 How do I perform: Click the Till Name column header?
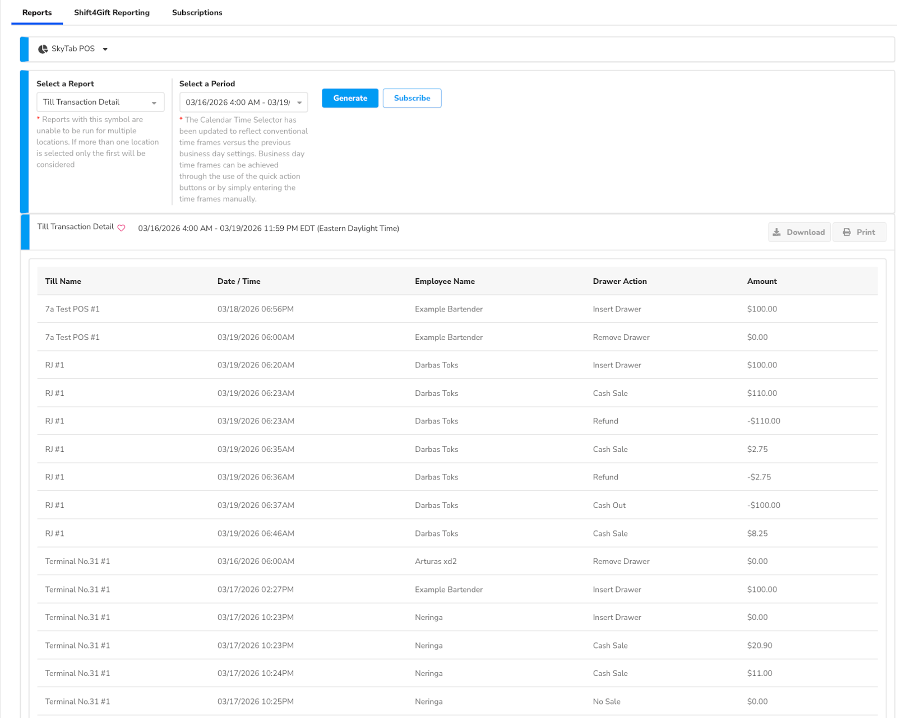(x=63, y=281)
